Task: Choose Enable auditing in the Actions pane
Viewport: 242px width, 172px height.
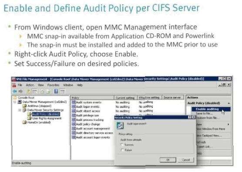Action: click(211, 109)
